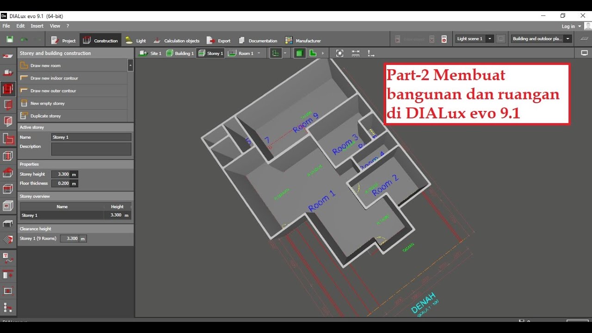The height and width of the screenshot is (333, 592).
Task: Expand the Room 1 dropdown arrow
Action: (x=259, y=53)
